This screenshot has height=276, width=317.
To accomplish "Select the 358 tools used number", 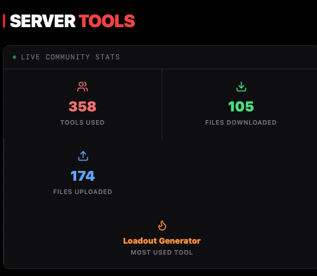I will [x=83, y=106].
